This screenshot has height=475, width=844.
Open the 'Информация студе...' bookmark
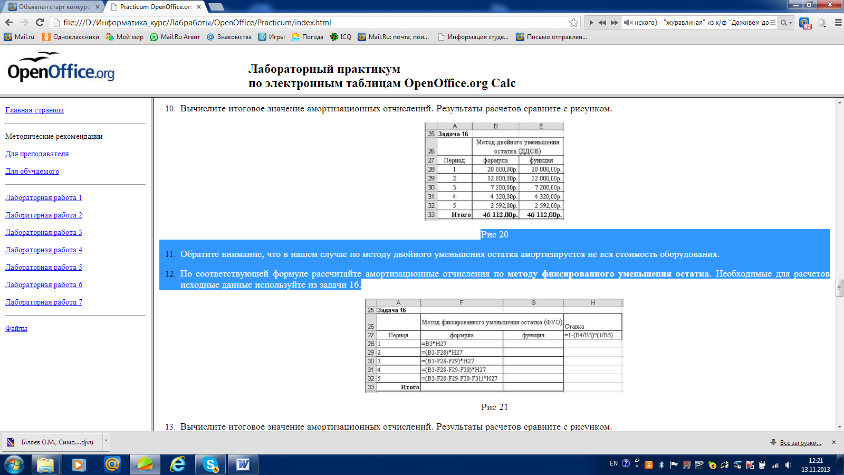tap(473, 37)
